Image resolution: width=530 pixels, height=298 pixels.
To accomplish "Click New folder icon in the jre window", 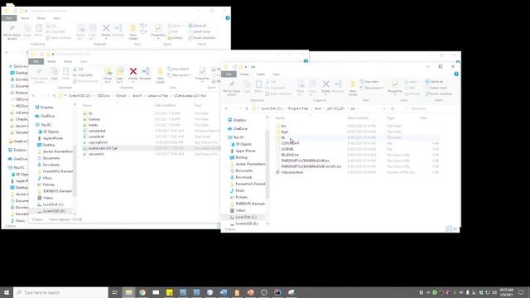I will (x=353, y=88).
